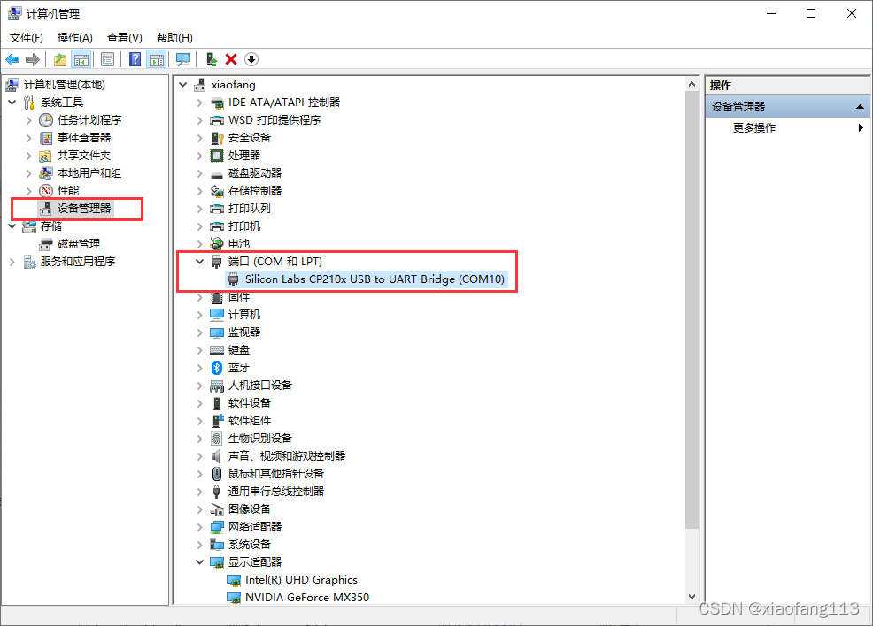Select Intel(R) UHD Graphics device
Image resolution: width=873 pixels, height=626 pixels.
click(x=301, y=580)
